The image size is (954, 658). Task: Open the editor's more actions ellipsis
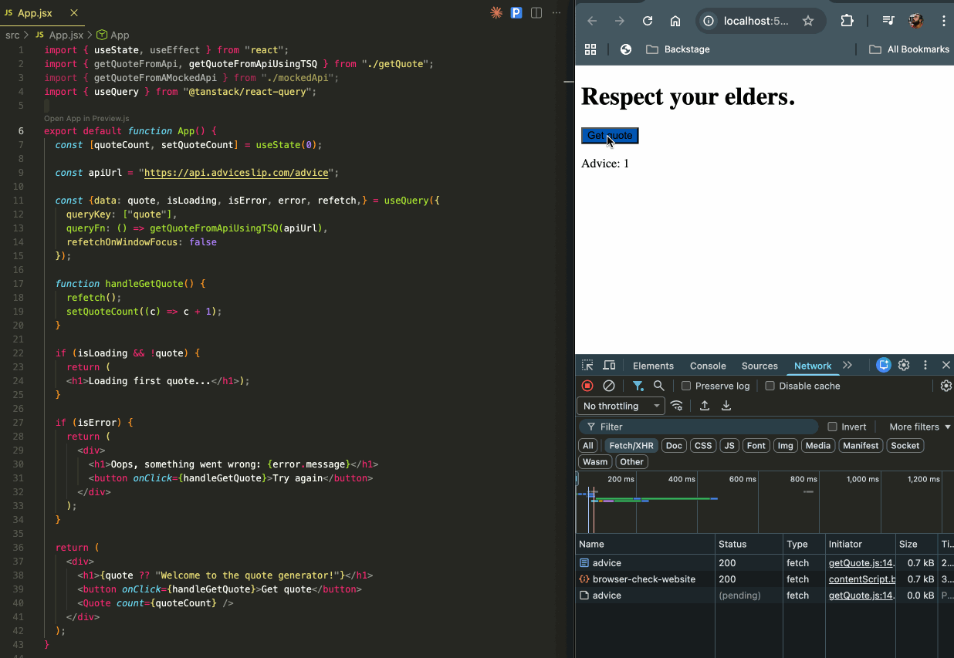pyautogui.click(x=556, y=12)
